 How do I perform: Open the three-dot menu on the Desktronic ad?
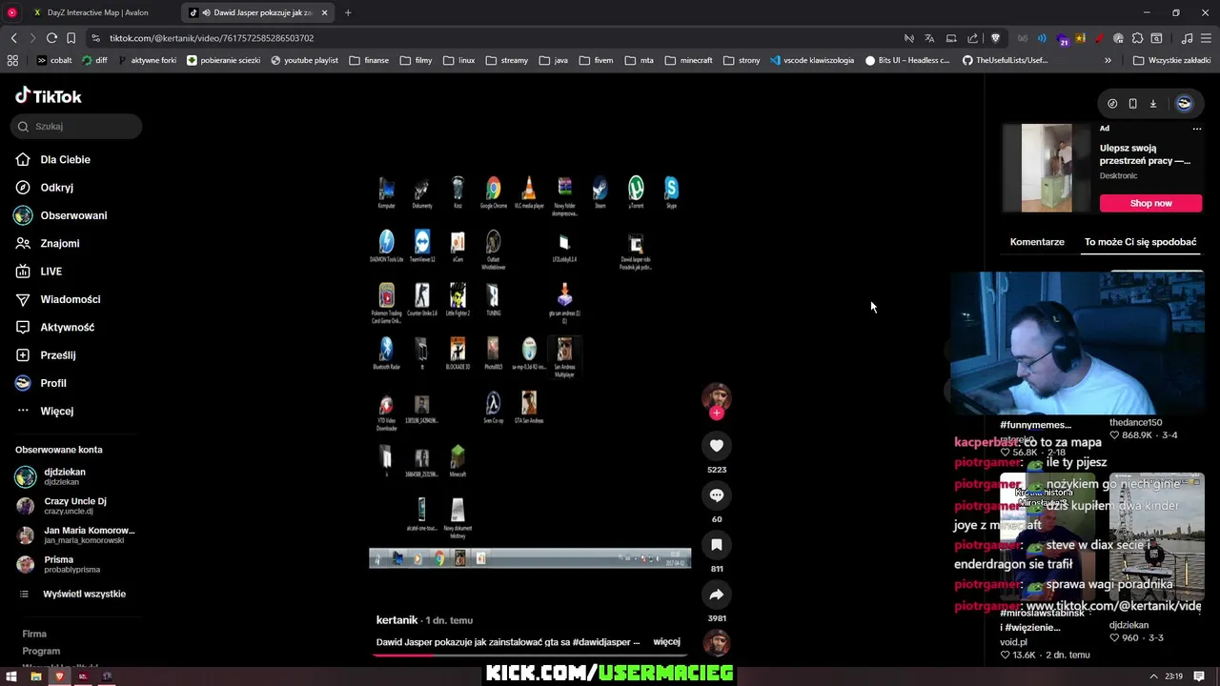click(1197, 128)
